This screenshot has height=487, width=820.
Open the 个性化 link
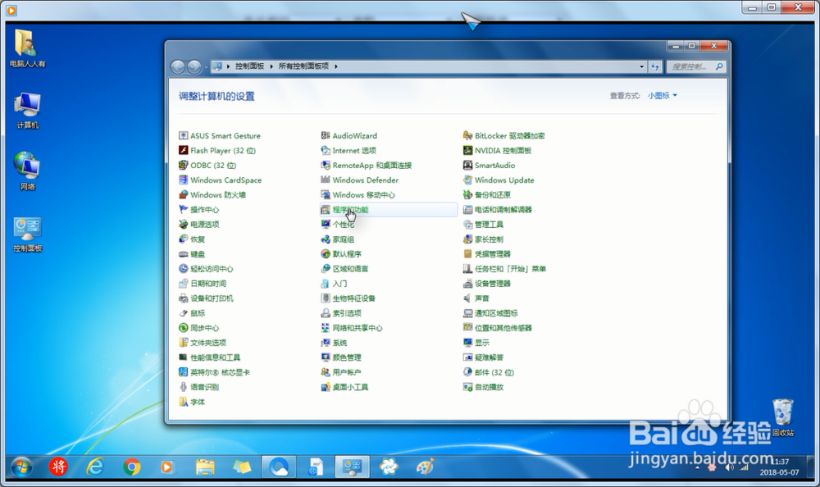pos(344,225)
